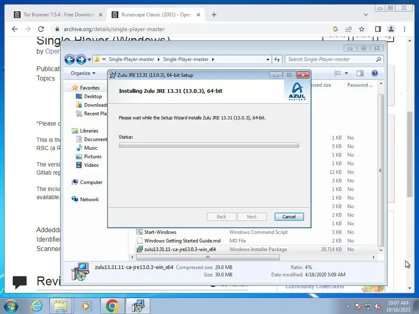419x314 pixels.
Task: Show hidden system tray icons
Action: tap(348, 306)
